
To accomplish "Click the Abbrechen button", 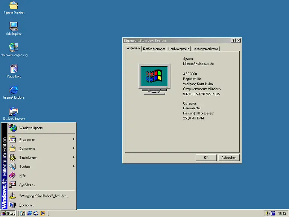I will (x=229, y=157).
